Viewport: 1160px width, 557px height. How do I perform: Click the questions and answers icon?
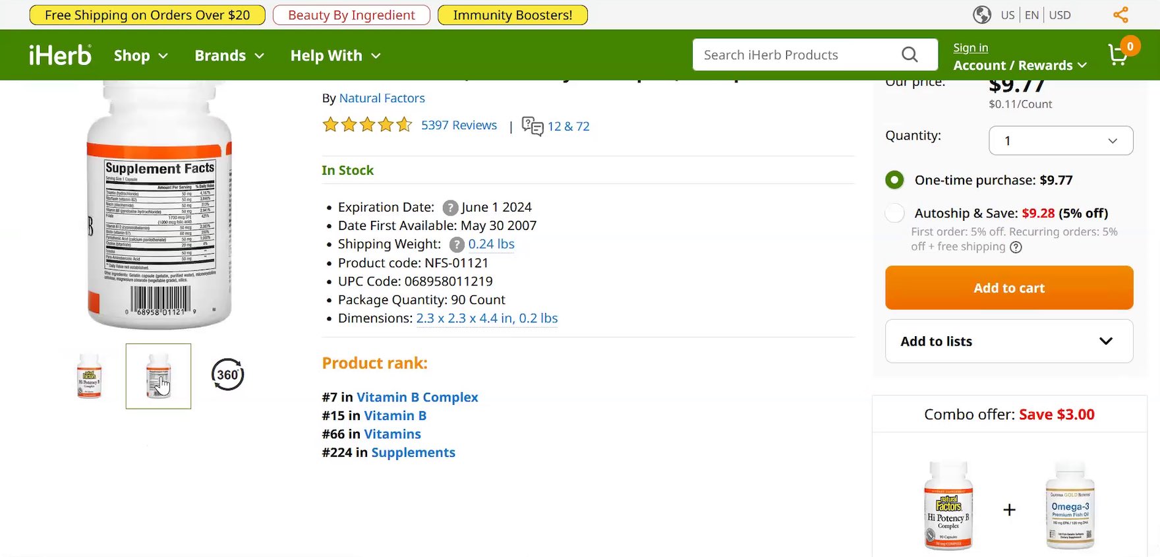(x=532, y=126)
